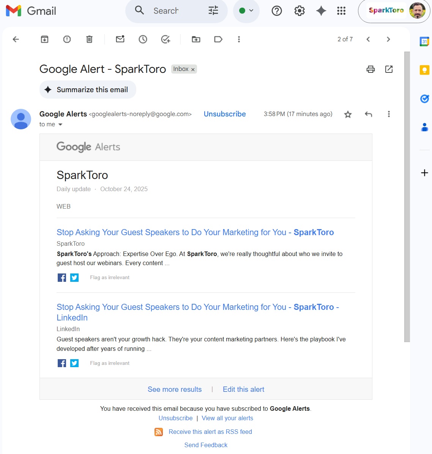Print this email conversation
Screen dimensions: 432x454
click(x=371, y=69)
